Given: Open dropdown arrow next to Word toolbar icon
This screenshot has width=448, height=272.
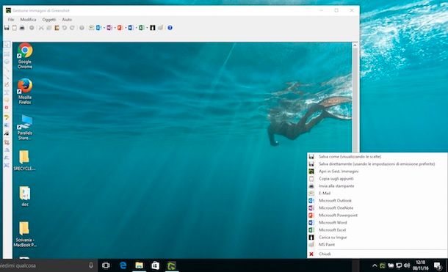Looking at the screenshot, I should 136,28.
